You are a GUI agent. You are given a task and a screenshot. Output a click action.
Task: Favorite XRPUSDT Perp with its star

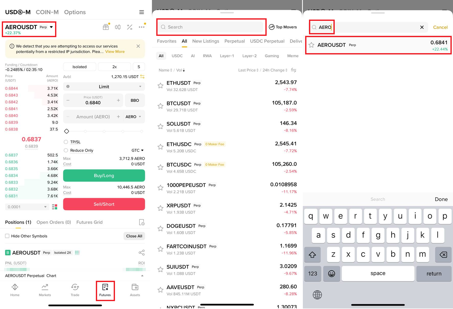point(160,208)
